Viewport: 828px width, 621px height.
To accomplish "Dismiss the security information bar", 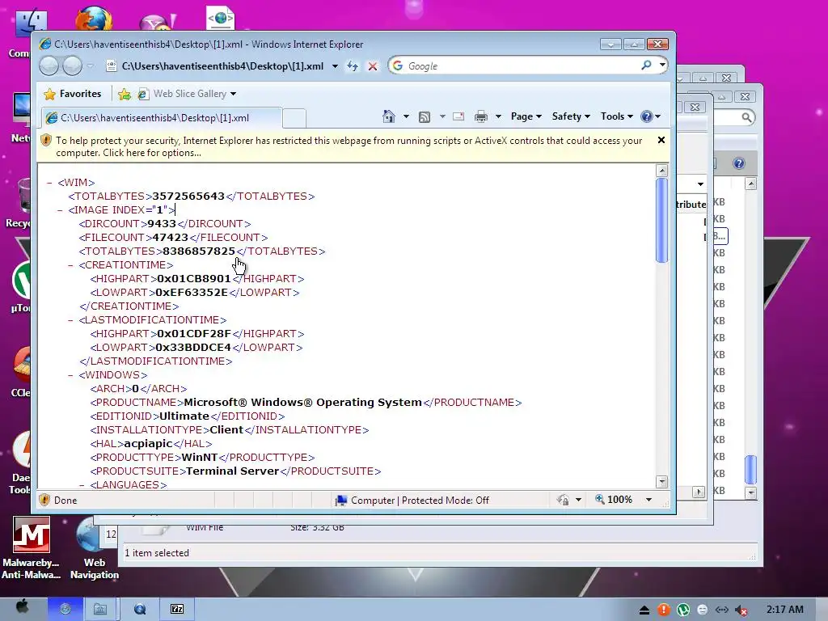I will (x=661, y=140).
